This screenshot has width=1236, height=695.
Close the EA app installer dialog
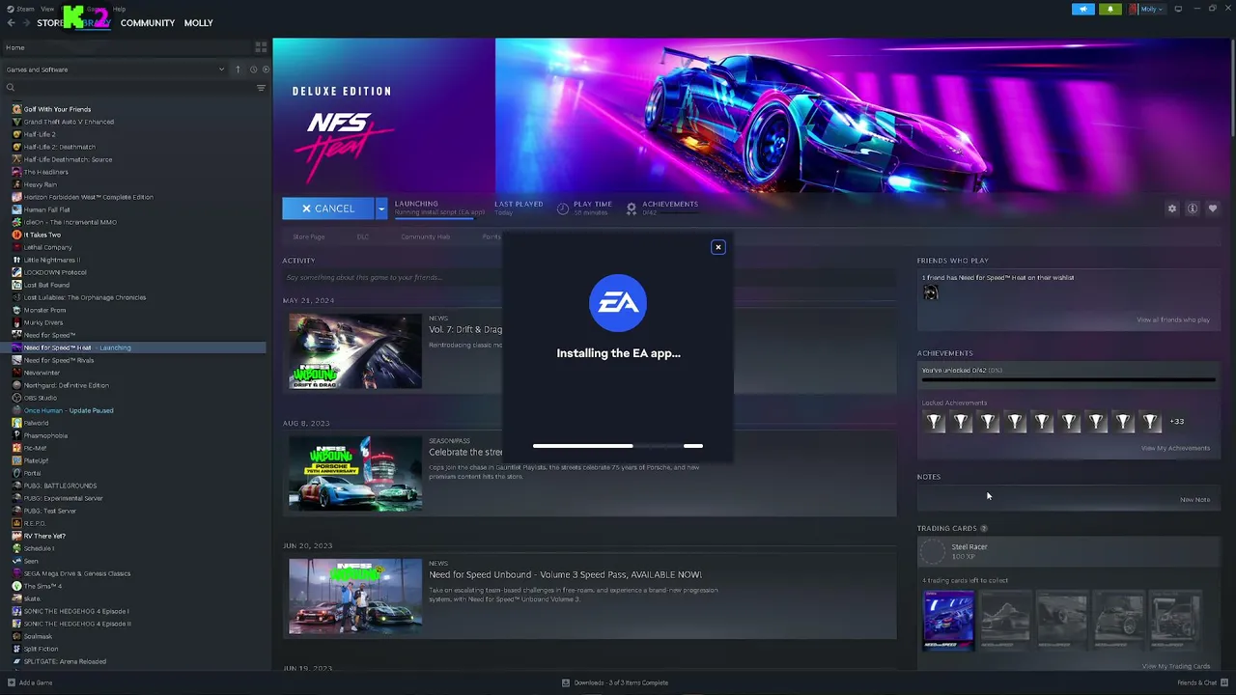click(x=718, y=247)
